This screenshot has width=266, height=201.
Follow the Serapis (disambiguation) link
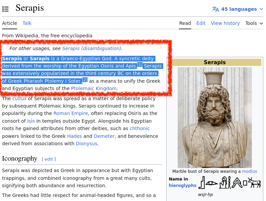click(91, 48)
